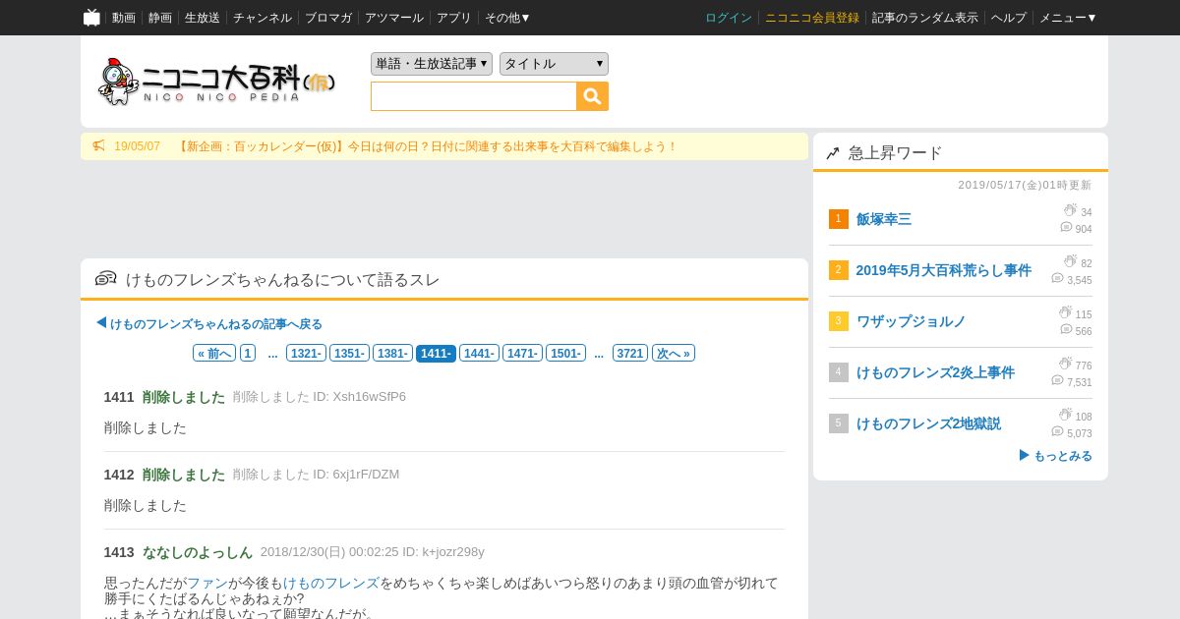Click post number 1413
Image resolution: width=1180 pixels, height=619 pixels.
[119, 552]
